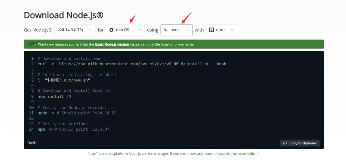
Task: Expand chevron next to npm
Action: (233, 30)
